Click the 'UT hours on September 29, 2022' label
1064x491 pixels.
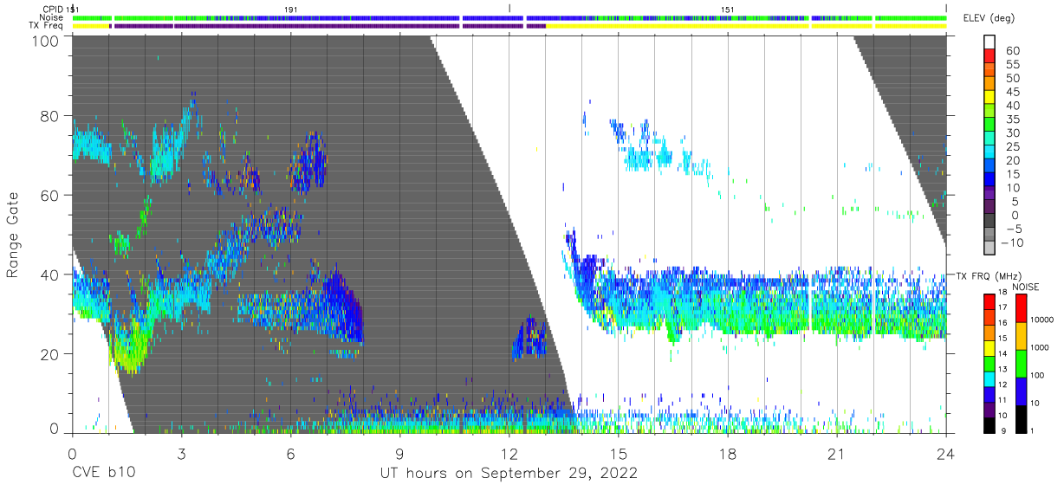(x=509, y=474)
